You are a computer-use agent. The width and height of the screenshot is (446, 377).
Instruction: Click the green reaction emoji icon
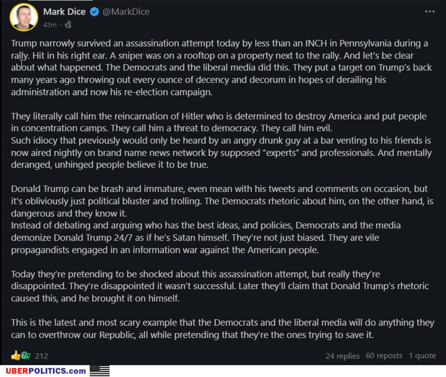point(26,355)
